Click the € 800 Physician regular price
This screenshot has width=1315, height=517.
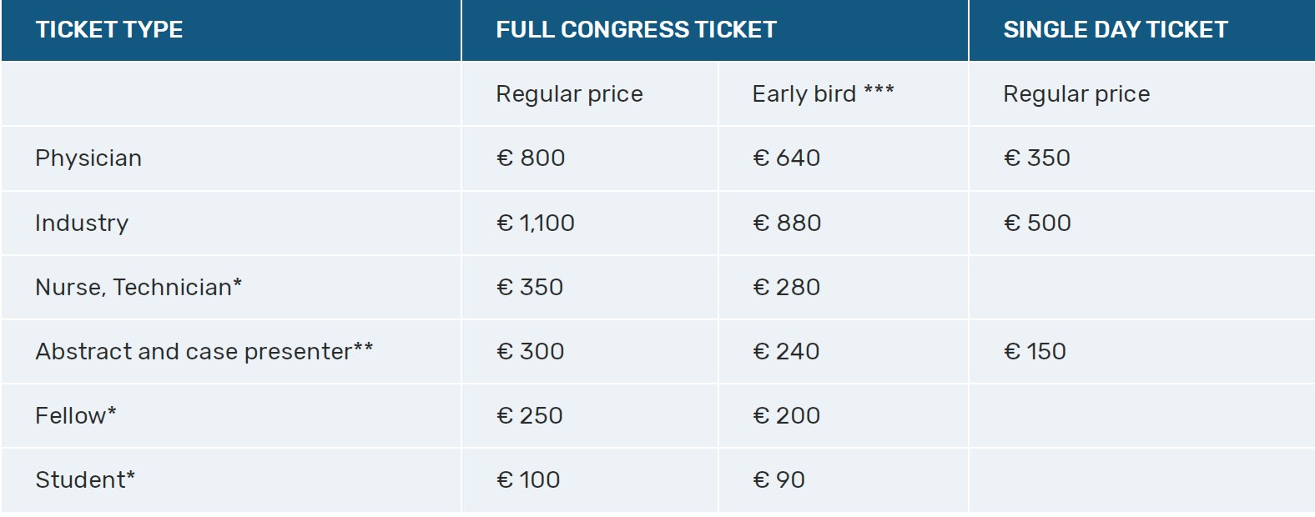tap(531, 158)
